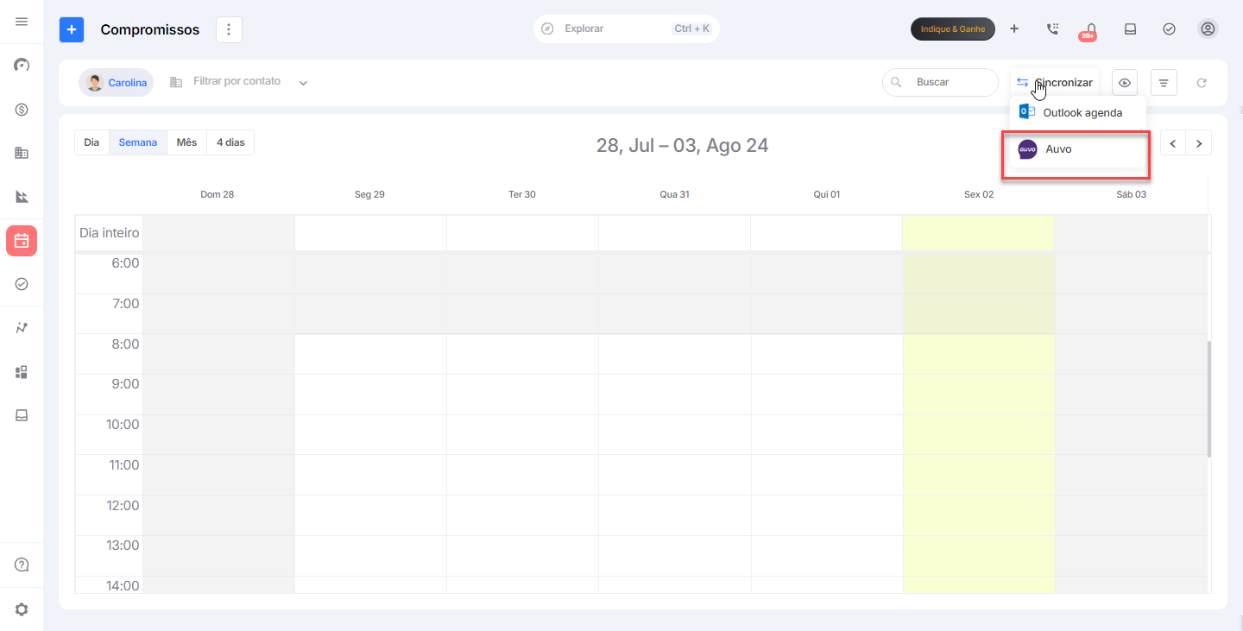
Task: Click the blue plus add button
Action: pos(72,29)
